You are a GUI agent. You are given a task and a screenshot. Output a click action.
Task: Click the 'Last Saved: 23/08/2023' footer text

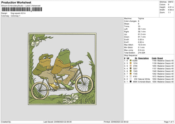pos(57,122)
